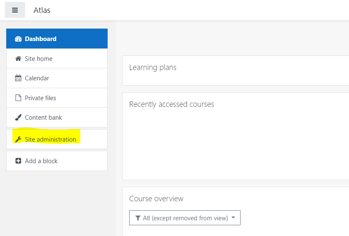This screenshot has width=349, height=236.
Task: Open the 'All (except removed from view)' dropdown
Action: pyautogui.click(x=185, y=218)
